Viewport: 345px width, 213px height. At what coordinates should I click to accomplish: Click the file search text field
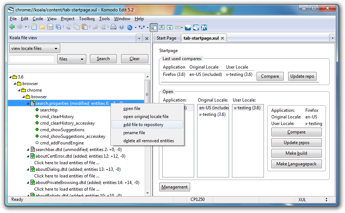pos(32,59)
